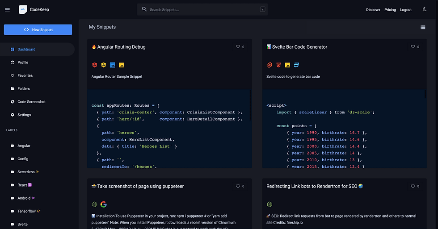Click CSS3 tag icon on bar code snippet
438x229 pixels.
tap(296, 65)
